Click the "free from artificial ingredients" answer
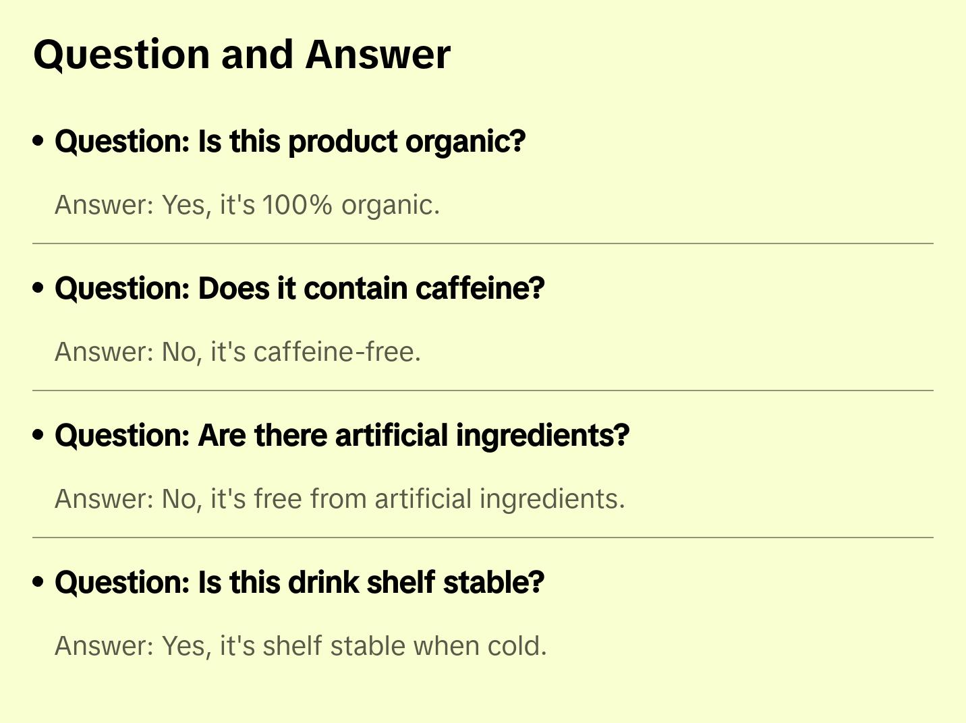Viewport: 966px width, 723px height. coord(340,499)
